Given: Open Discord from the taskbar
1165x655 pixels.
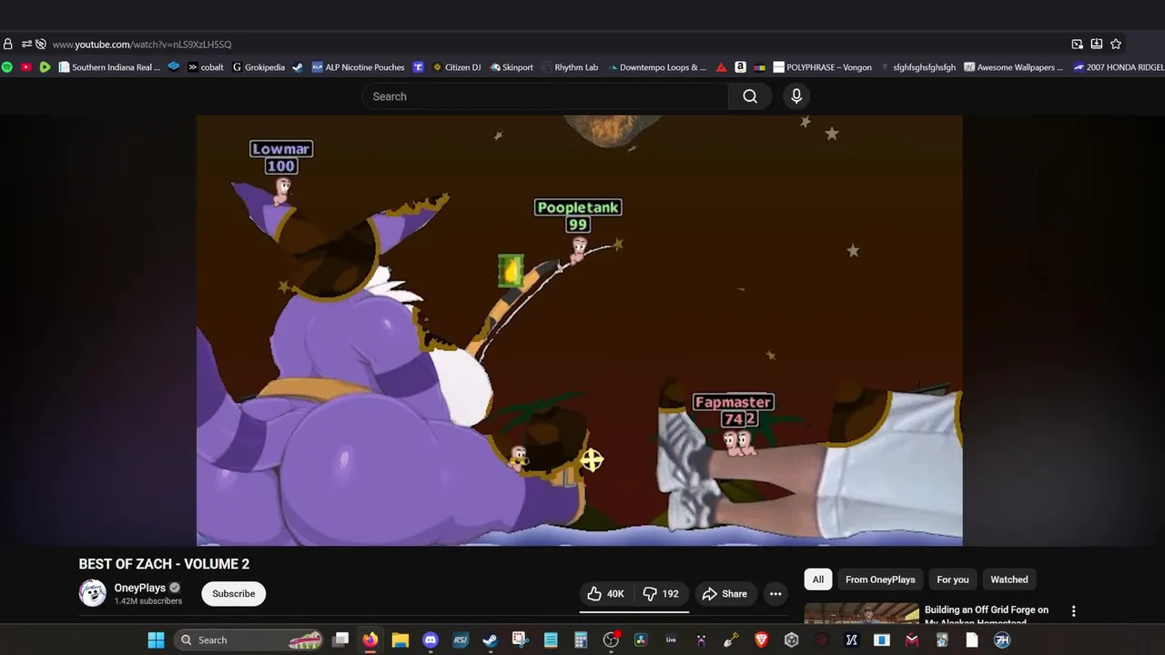Looking at the screenshot, I should (x=431, y=640).
